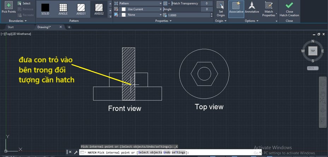The height and width of the screenshot is (157, 328).
Task: Click the hatch color icon beside Use Current
Action: coord(116,9)
